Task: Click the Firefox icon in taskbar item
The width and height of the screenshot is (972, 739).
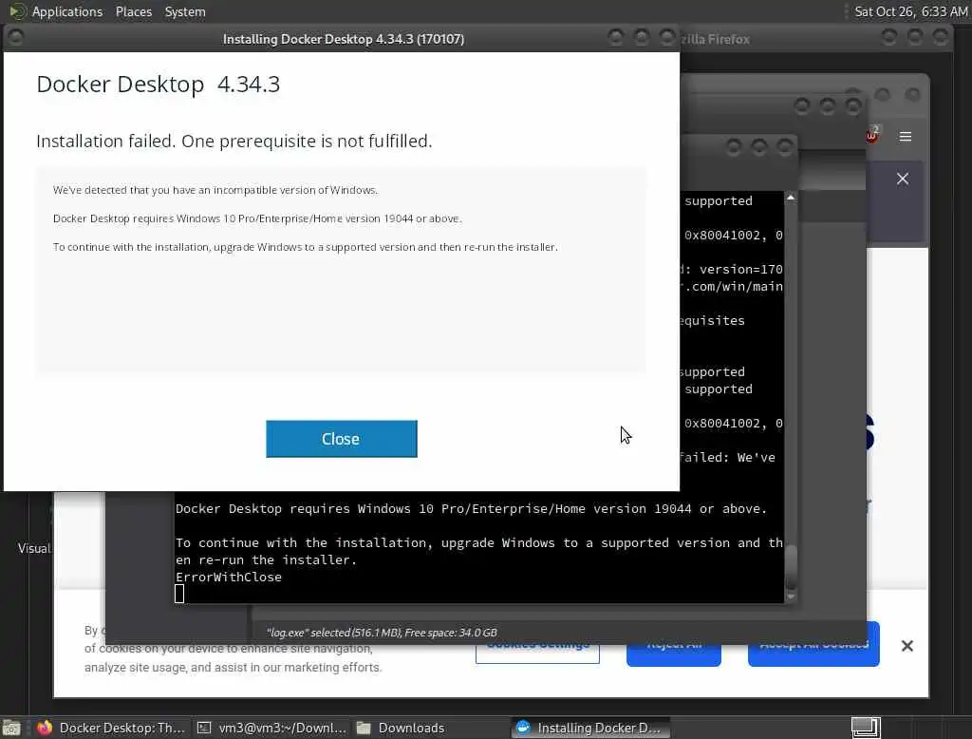Action: point(45,728)
